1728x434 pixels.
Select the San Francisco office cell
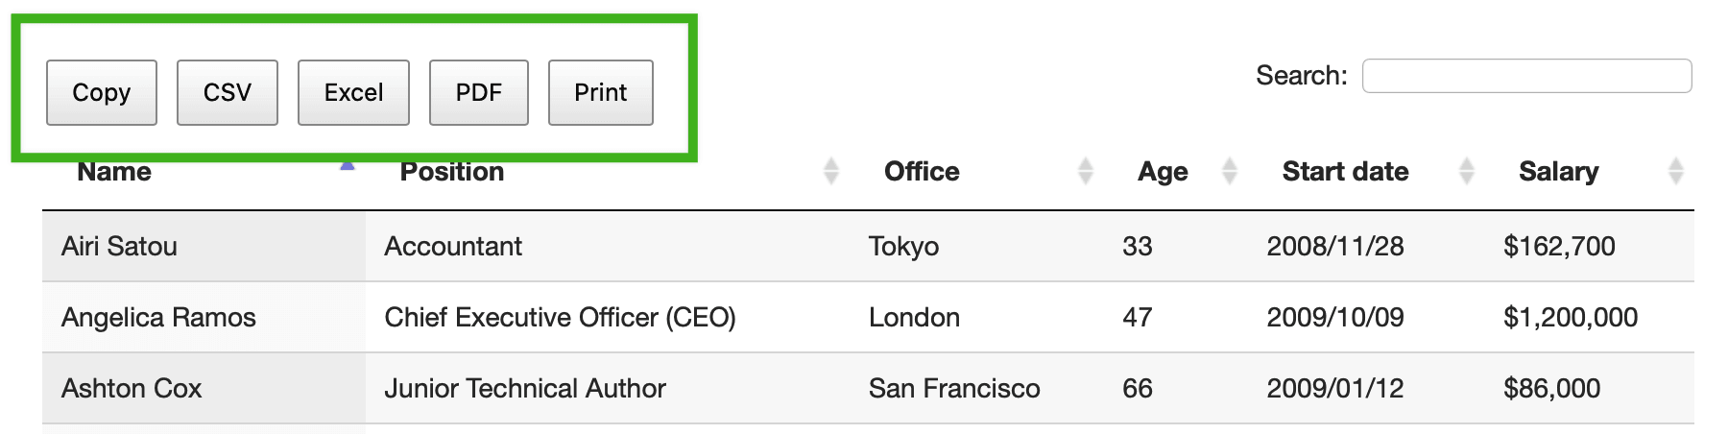click(954, 389)
